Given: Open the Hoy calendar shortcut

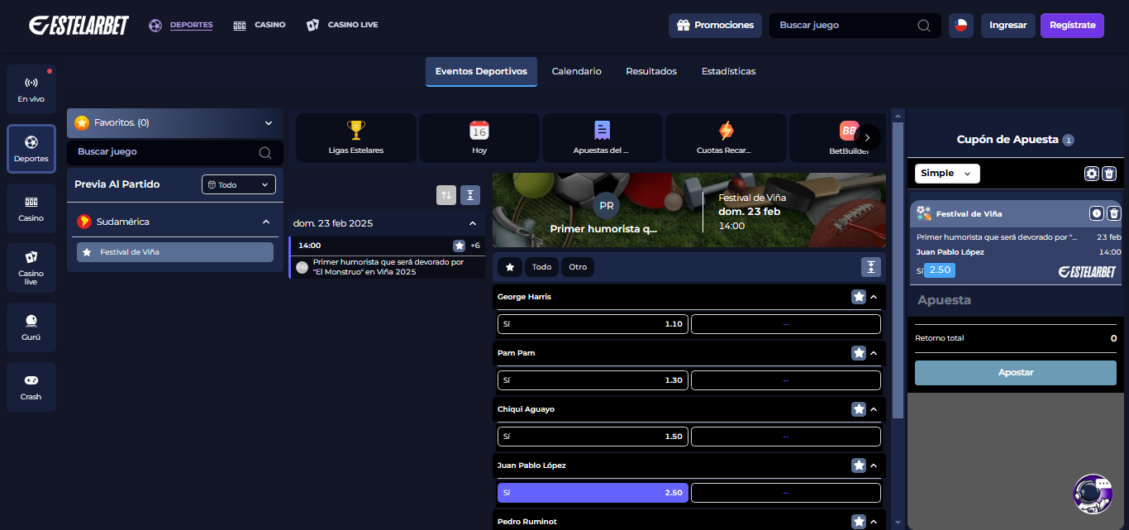Looking at the screenshot, I should pos(479,137).
